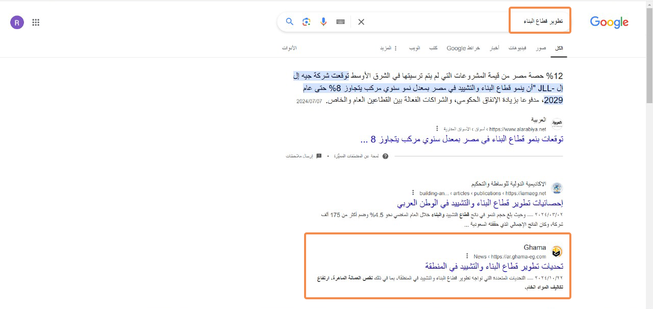Open the more options dots for Ghama result
The image size is (653, 309).
tap(467, 256)
